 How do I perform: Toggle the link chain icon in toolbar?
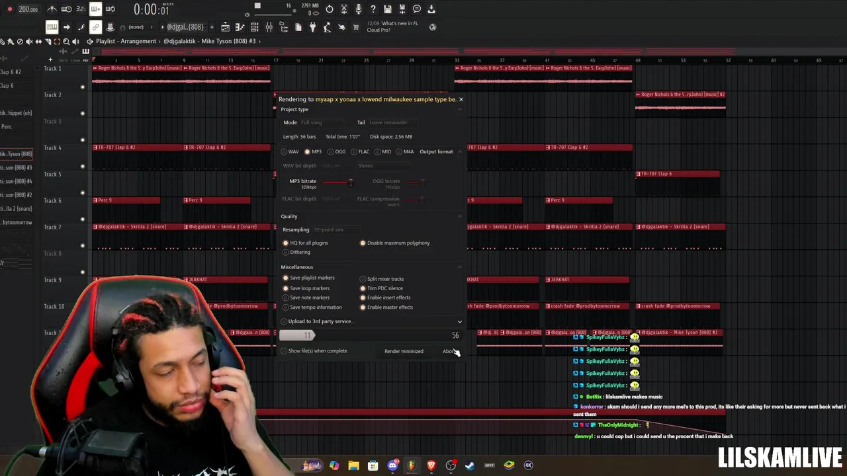point(95,27)
